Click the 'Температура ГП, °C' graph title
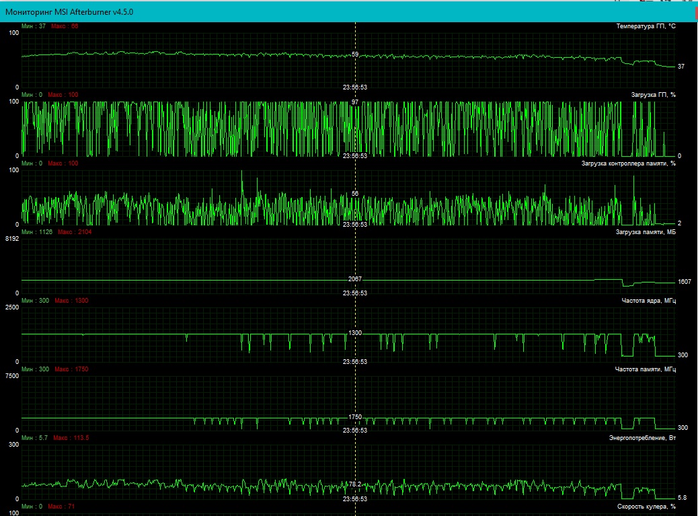Screen dimensions: 698x516 point(646,26)
